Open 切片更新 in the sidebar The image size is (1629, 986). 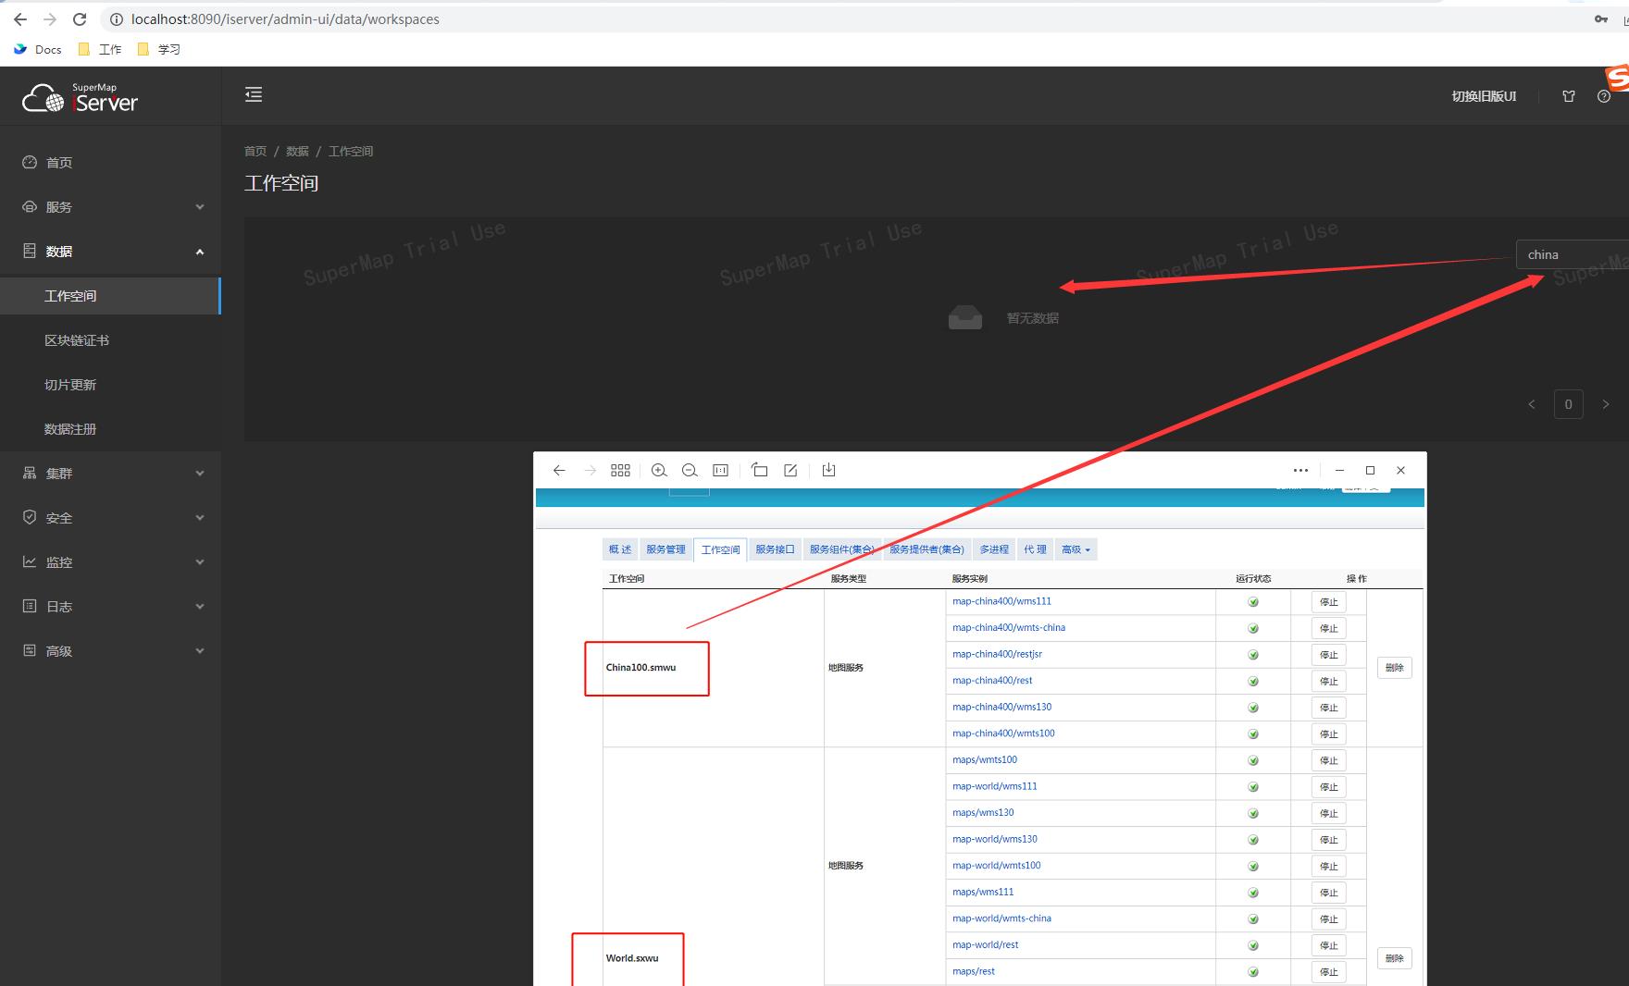[70, 385]
